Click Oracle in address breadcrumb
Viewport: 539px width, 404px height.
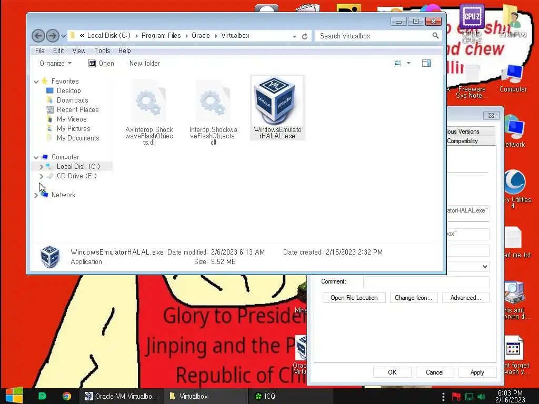pyautogui.click(x=201, y=35)
